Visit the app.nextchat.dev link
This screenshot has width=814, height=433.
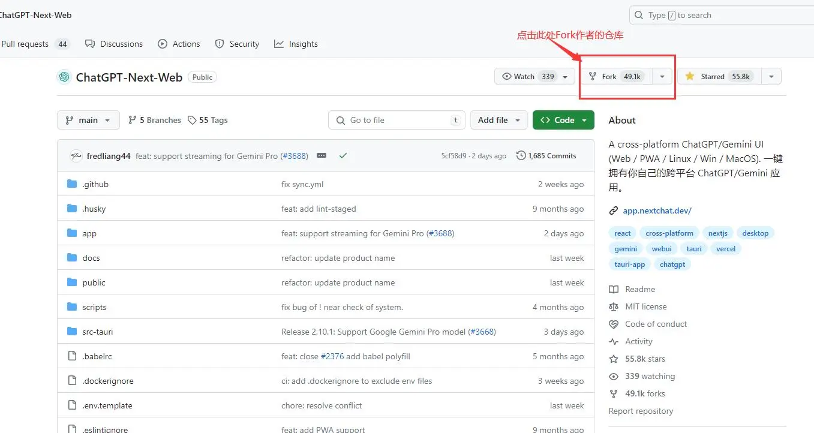(x=656, y=211)
